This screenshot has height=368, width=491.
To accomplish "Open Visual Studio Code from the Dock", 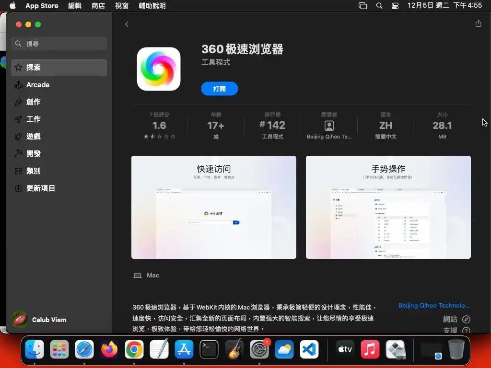I will coord(309,349).
